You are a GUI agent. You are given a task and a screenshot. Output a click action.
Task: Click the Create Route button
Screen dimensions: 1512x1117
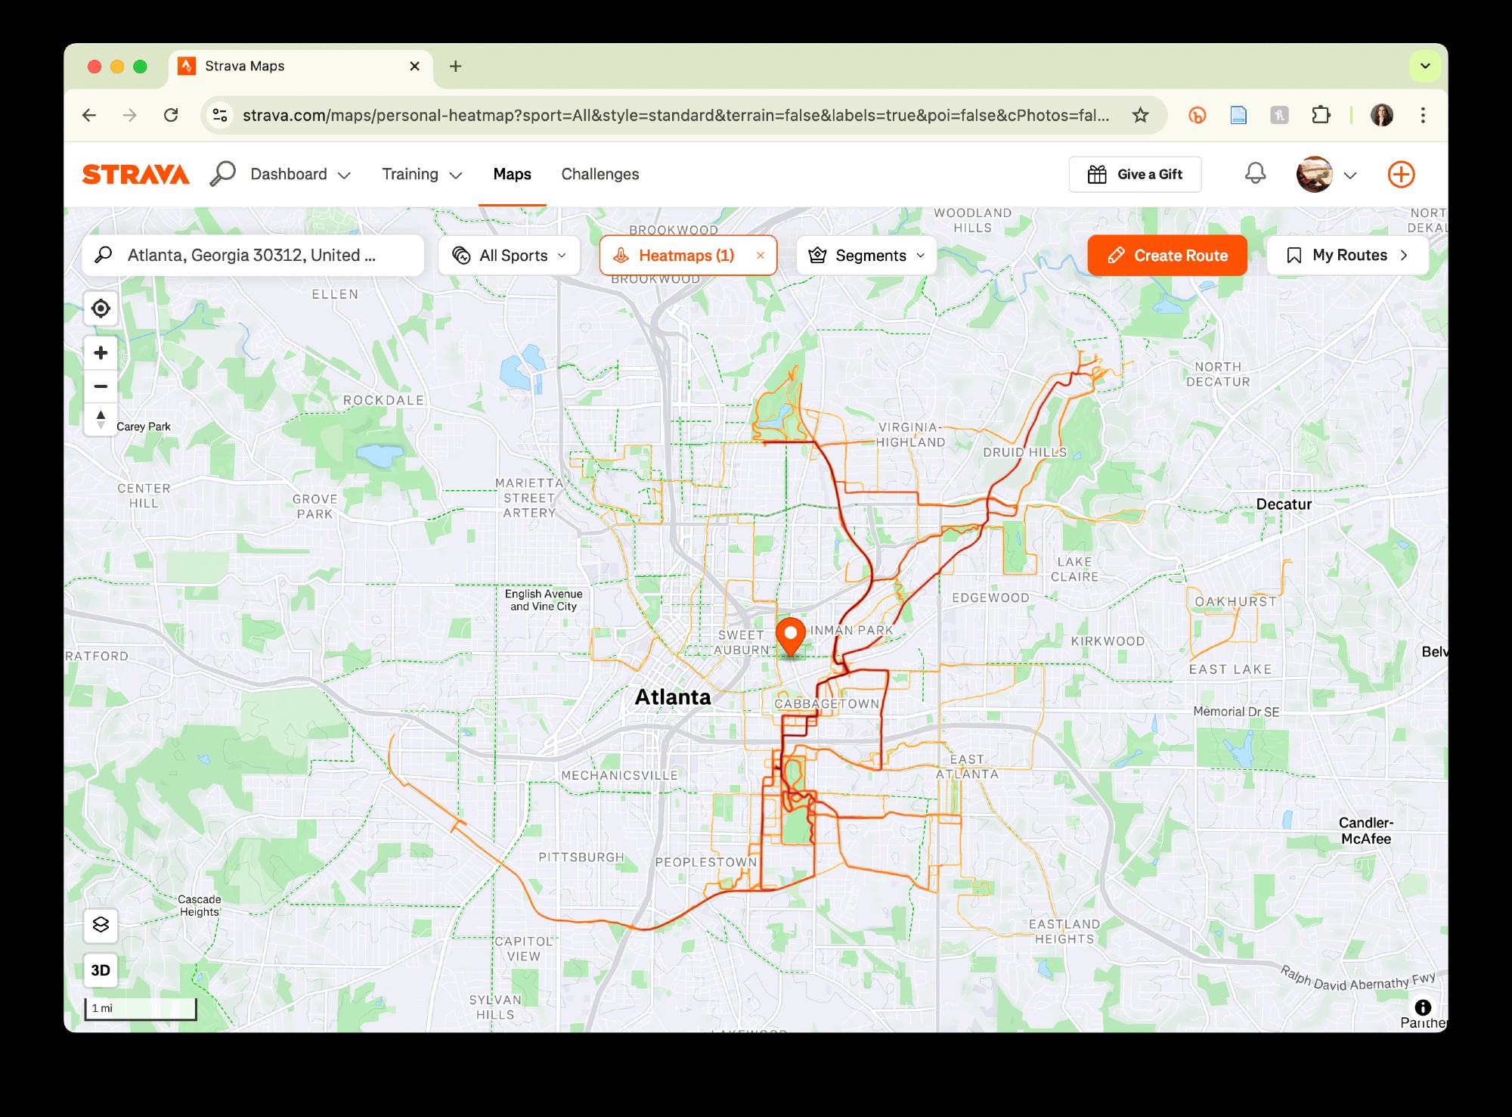(x=1167, y=256)
